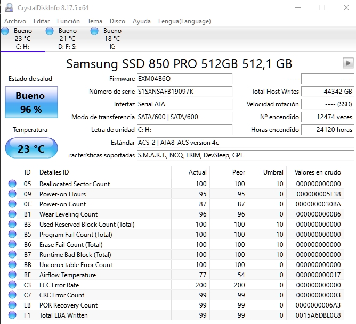Viewport: 356px width, 324px height.
Task: Click the status icon for Program Fail Count
Action: click(12, 234)
